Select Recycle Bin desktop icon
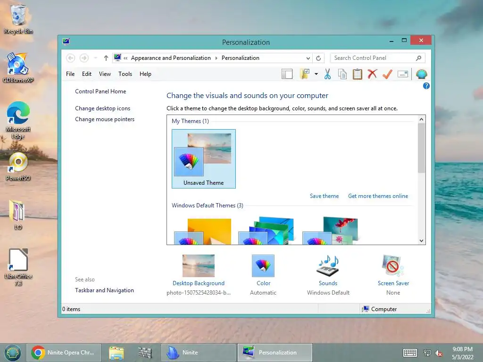Image resolution: width=483 pixels, height=362 pixels. pyautogui.click(x=18, y=19)
